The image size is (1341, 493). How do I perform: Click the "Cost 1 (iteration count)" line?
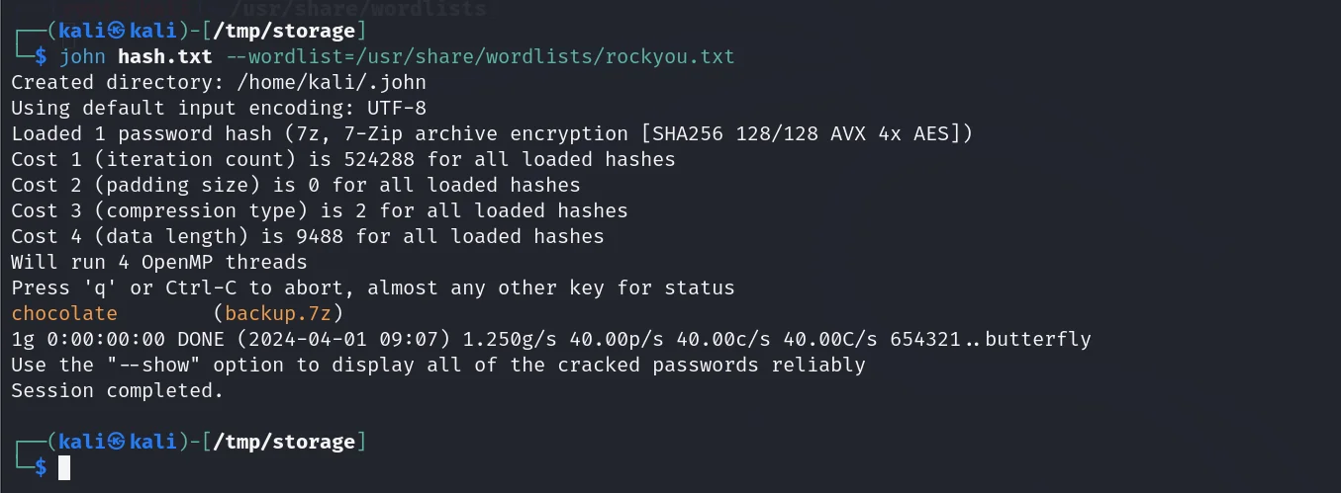tap(342, 159)
